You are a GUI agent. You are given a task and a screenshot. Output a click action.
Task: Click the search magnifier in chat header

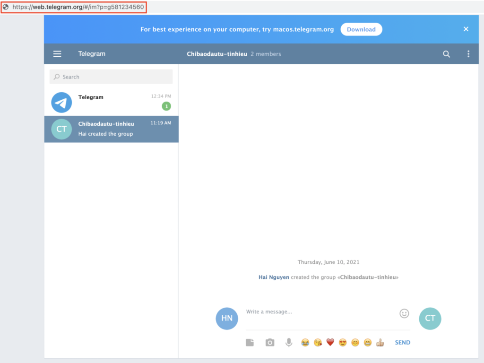pyautogui.click(x=446, y=54)
